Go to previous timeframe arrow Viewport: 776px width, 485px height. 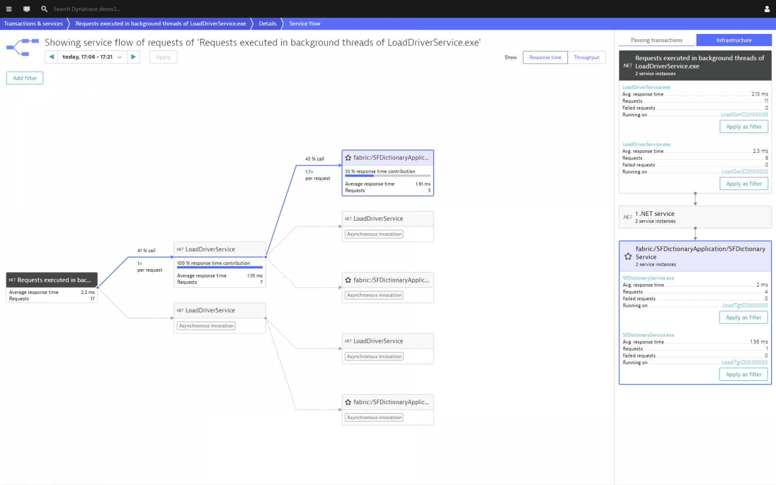click(x=51, y=57)
